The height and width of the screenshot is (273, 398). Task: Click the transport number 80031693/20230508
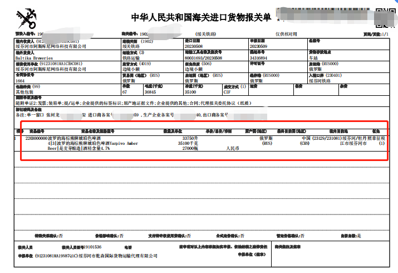(203, 58)
